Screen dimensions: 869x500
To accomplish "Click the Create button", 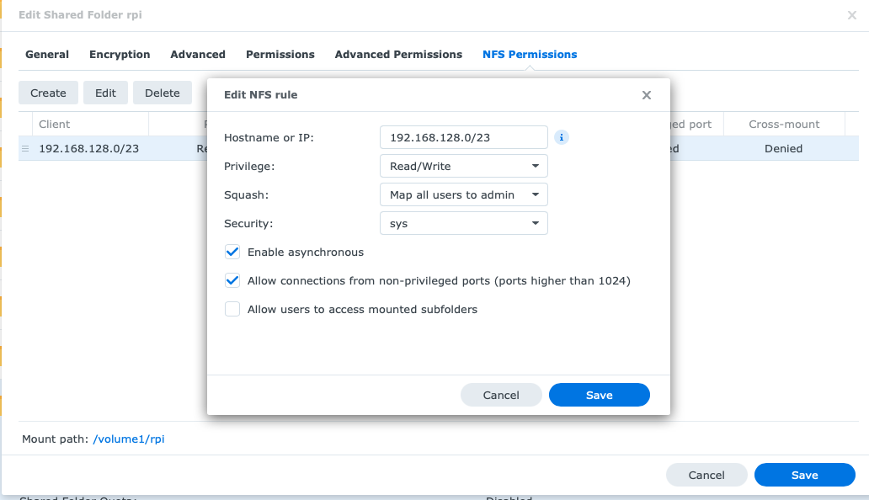I will click(x=48, y=93).
